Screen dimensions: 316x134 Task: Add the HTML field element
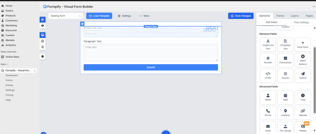click(268, 75)
